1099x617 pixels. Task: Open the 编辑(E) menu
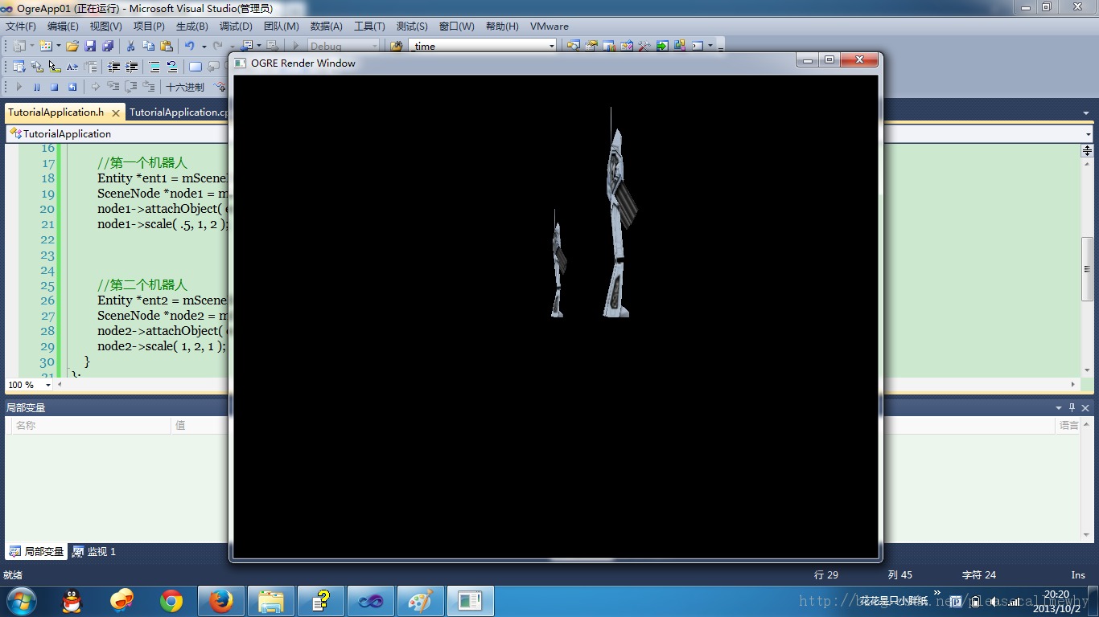63,27
